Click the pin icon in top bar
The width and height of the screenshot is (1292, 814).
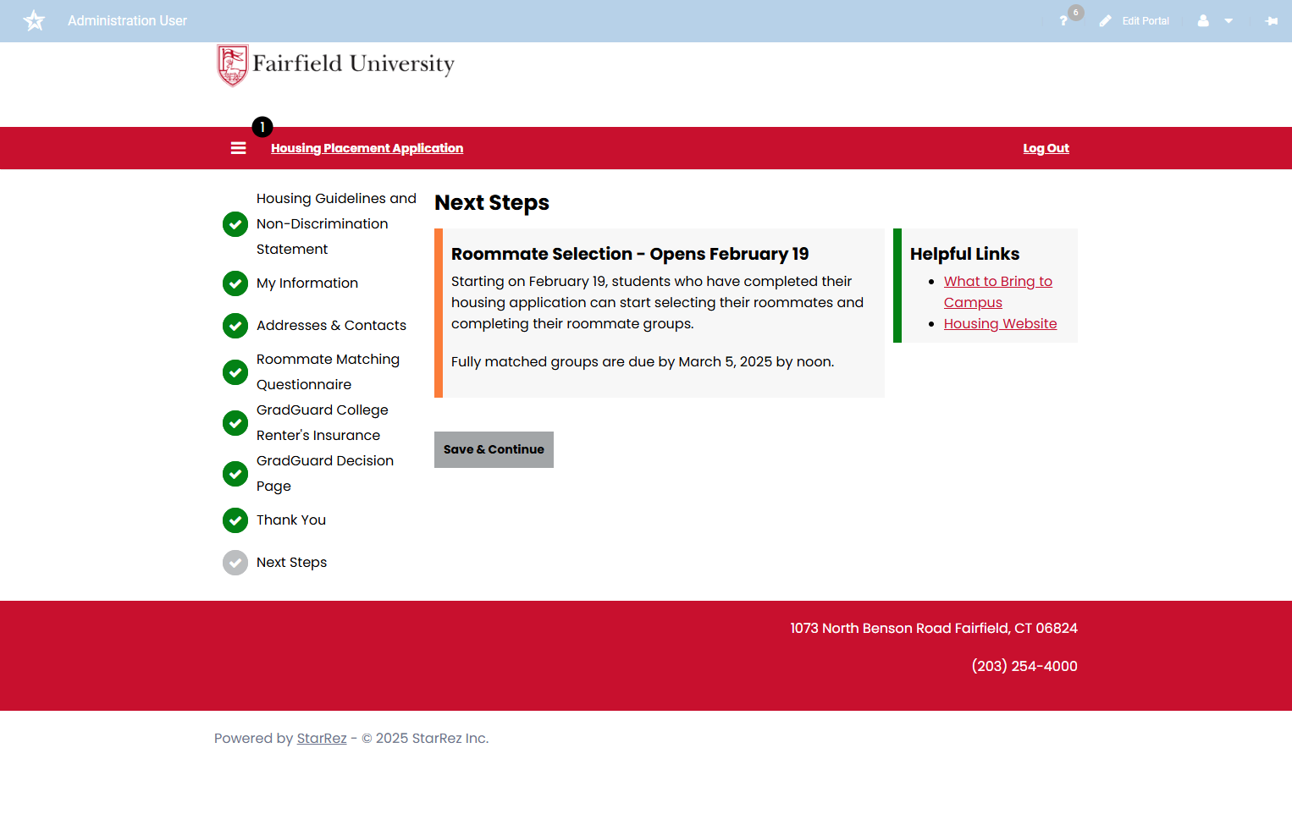click(x=1272, y=21)
